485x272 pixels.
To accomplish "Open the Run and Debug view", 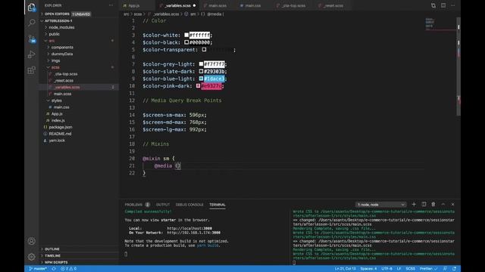I will pyautogui.click(x=32, y=54).
